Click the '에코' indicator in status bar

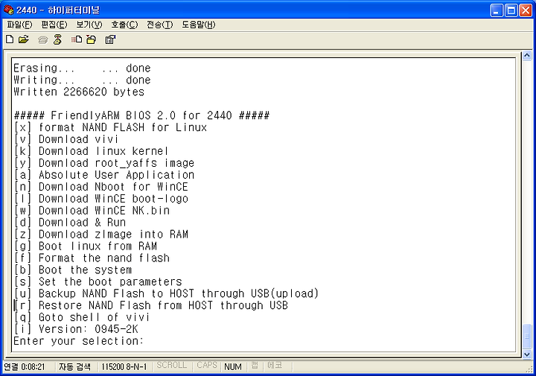275,366
